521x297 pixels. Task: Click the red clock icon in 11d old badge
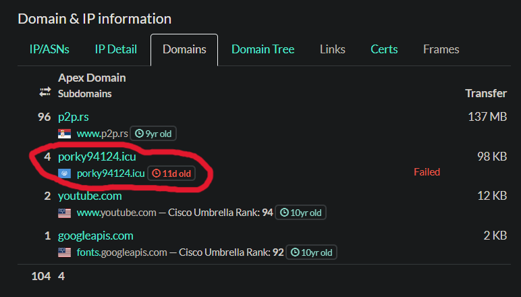pos(156,173)
